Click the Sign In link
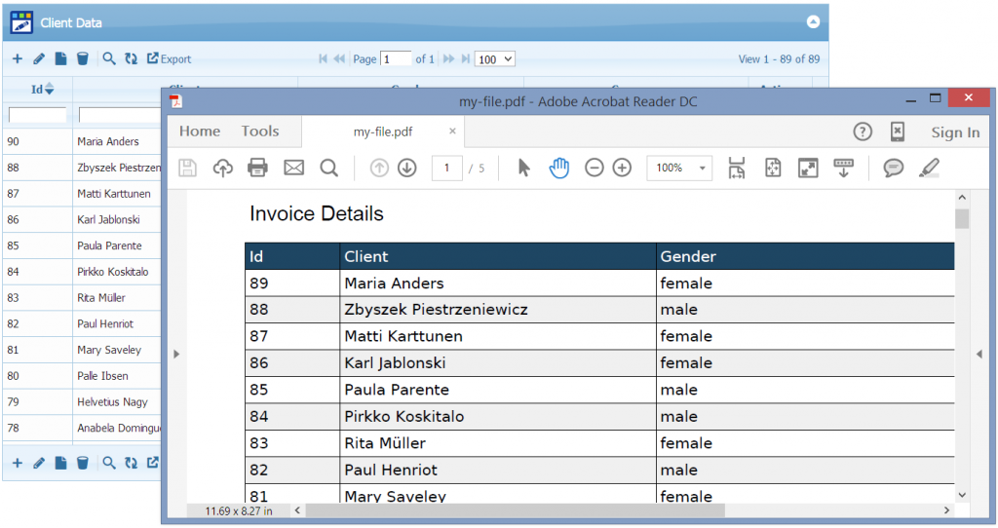Screen dimensions: 998x528 click(x=954, y=132)
